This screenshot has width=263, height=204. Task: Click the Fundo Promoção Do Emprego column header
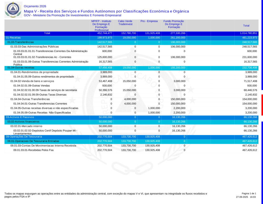[x=174, y=24]
